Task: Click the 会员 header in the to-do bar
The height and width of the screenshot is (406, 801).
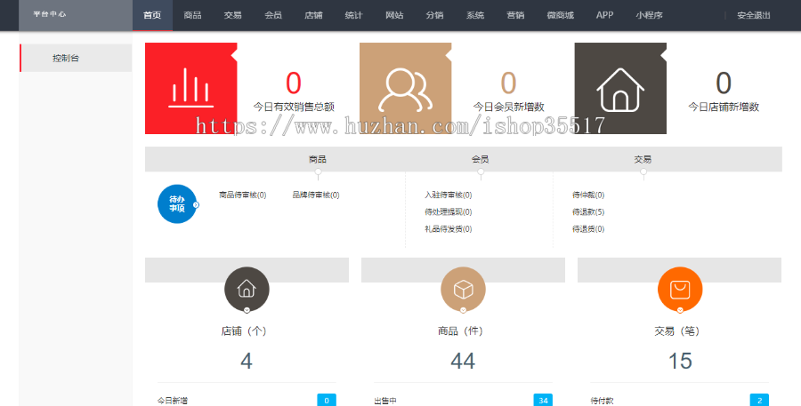Action: pos(481,160)
